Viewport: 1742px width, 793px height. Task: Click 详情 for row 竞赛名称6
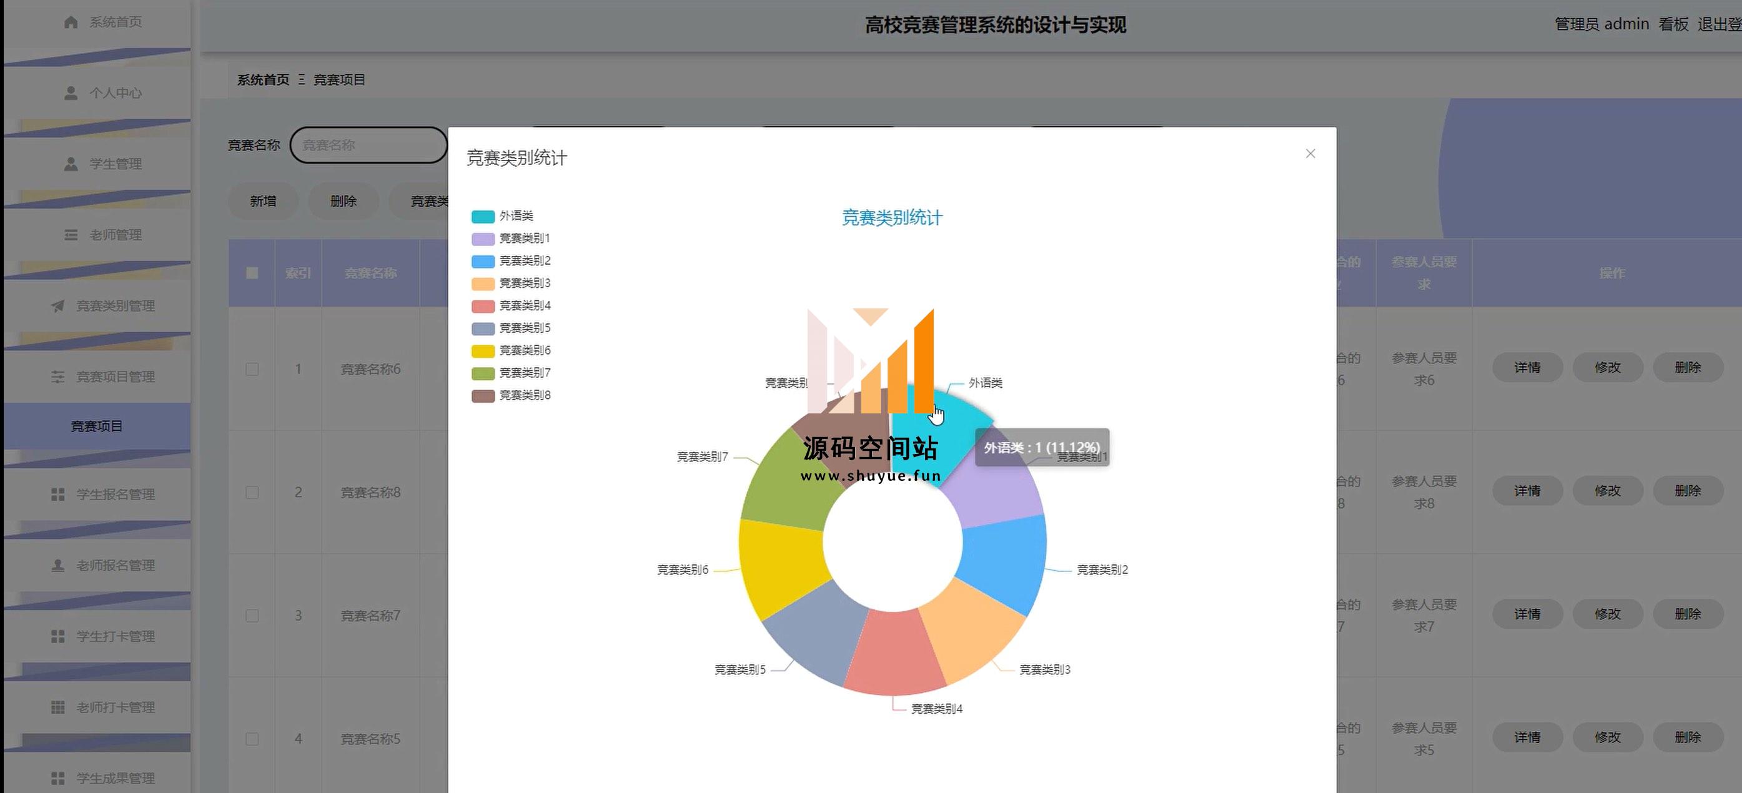[x=1527, y=367]
